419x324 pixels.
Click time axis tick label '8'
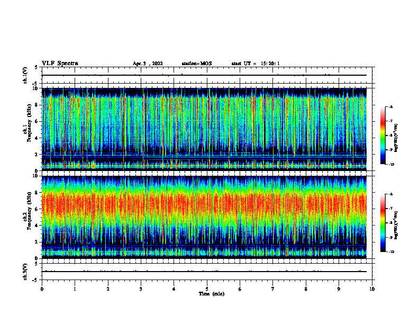[x=306, y=289]
